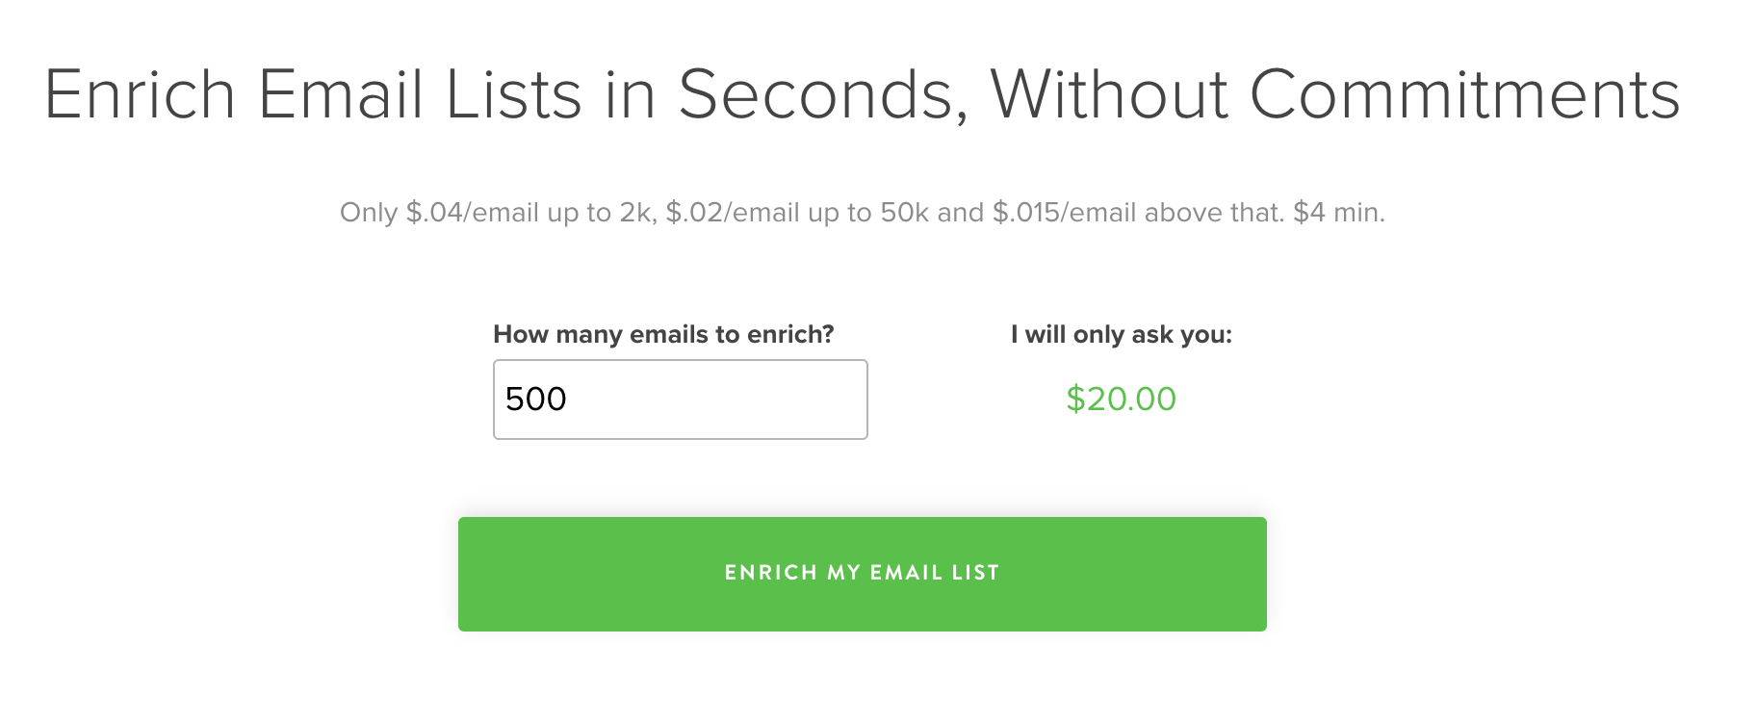Click the word 'Without' in the heading

[x=1108, y=94]
